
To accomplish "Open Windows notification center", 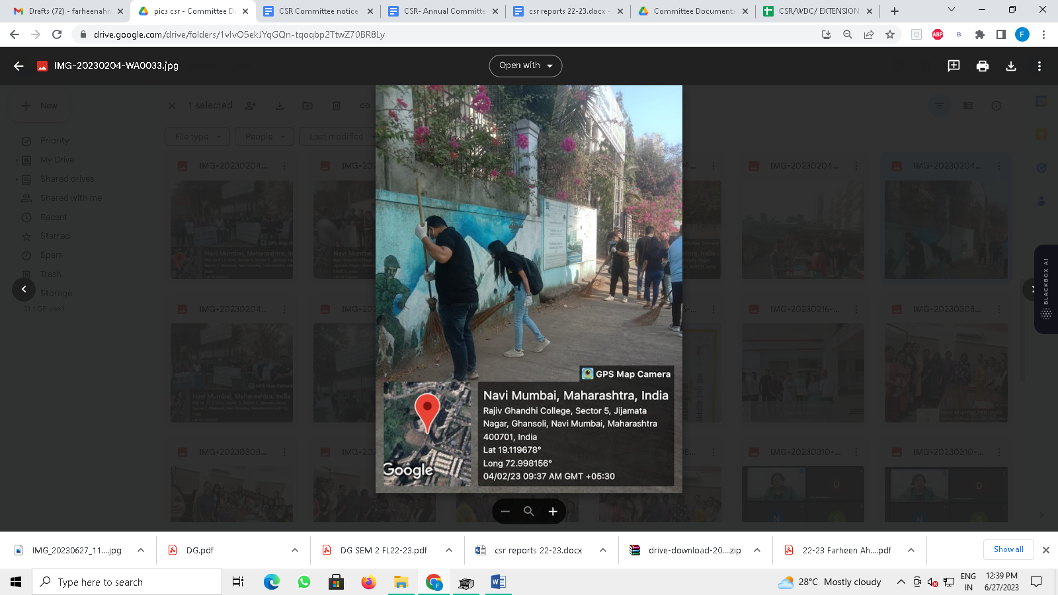I will [1036, 582].
